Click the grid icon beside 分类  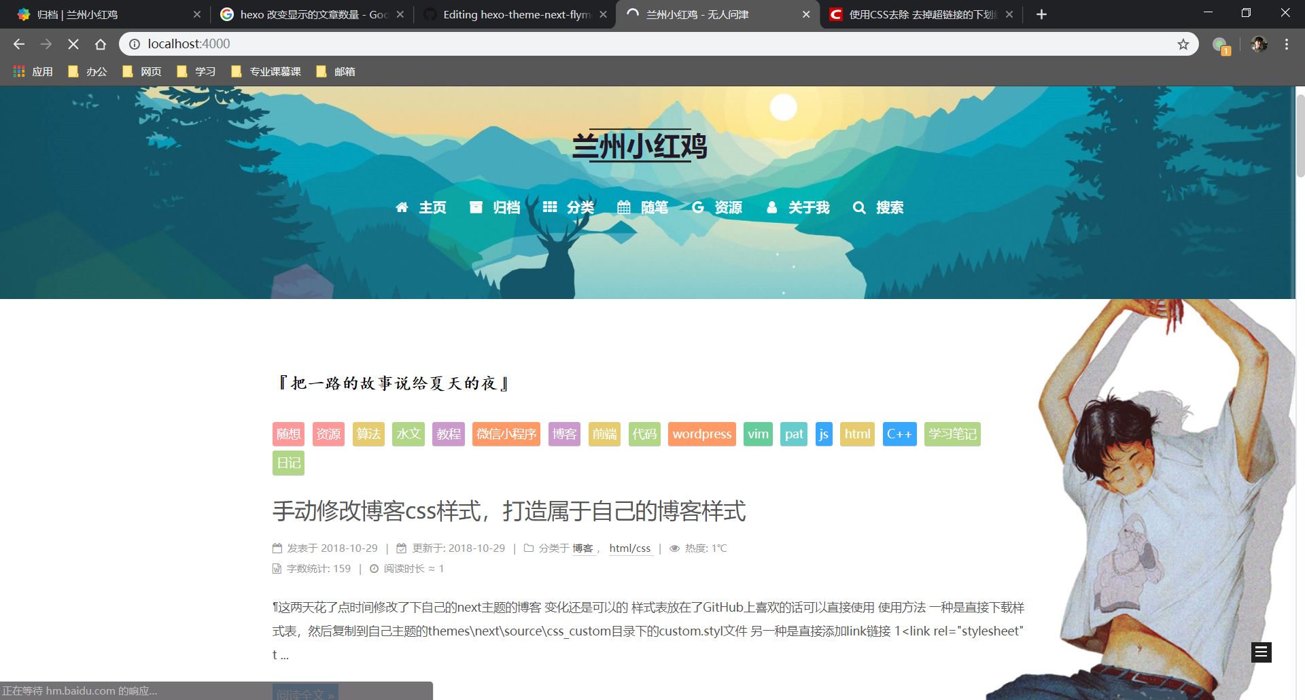[x=550, y=207]
